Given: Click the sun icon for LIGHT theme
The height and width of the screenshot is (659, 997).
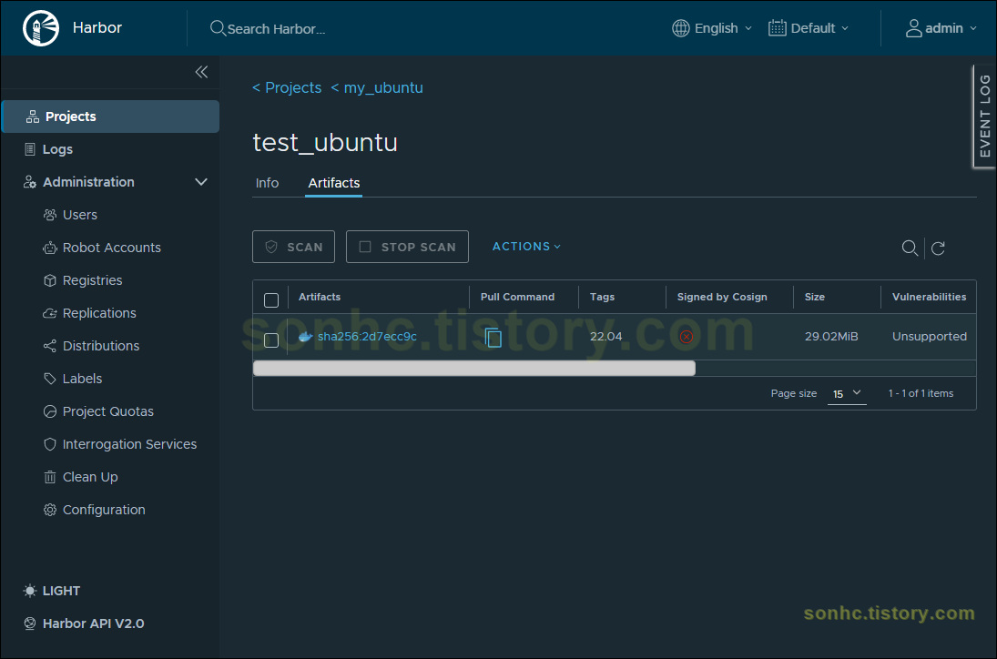Looking at the screenshot, I should 30,591.
